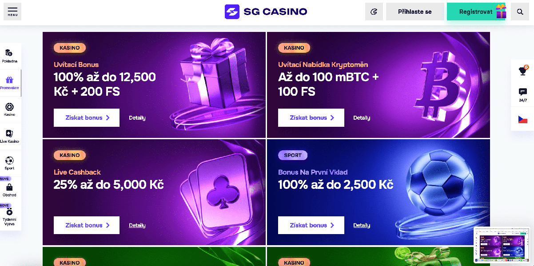The image size is (534, 266).
Task: Click the round icon button beside Přihlaste se
Action: [x=374, y=12]
